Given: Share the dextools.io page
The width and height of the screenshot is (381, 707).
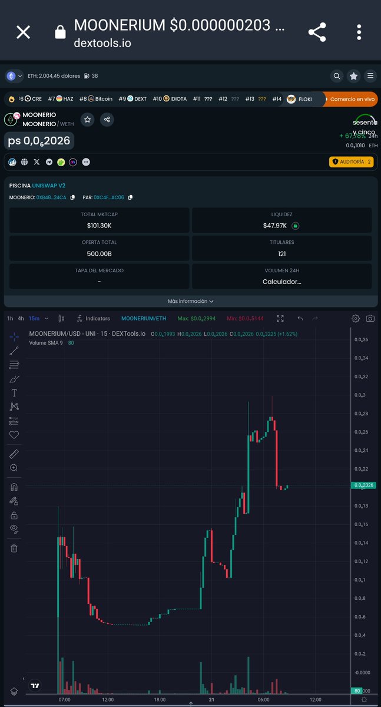Looking at the screenshot, I should pyautogui.click(x=317, y=32).
